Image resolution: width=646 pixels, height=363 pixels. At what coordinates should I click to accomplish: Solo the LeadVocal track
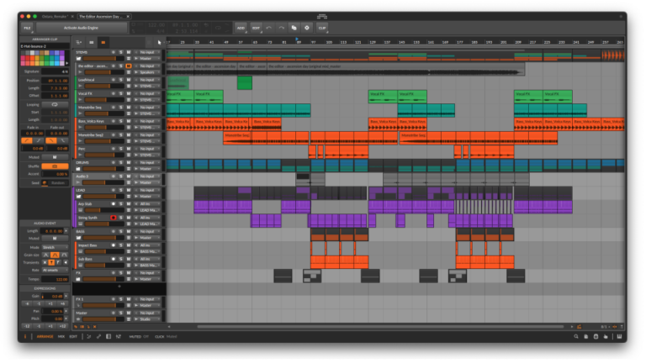121,80
